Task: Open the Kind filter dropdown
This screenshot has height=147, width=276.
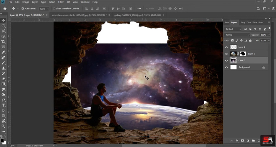Action: (x=233, y=29)
